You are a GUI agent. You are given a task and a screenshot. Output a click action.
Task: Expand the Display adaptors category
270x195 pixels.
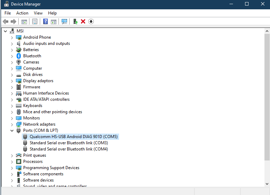pyautogui.click(x=12, y=81)
